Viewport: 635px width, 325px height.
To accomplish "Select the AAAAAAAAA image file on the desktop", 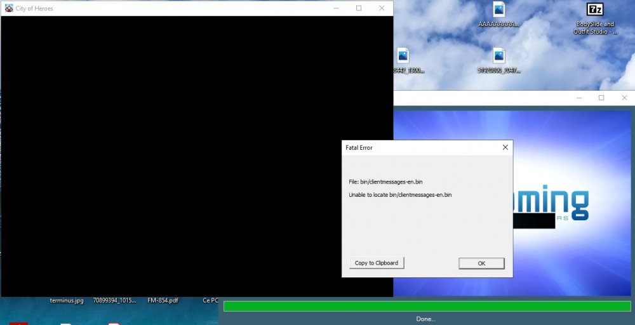I will point(499,10).
